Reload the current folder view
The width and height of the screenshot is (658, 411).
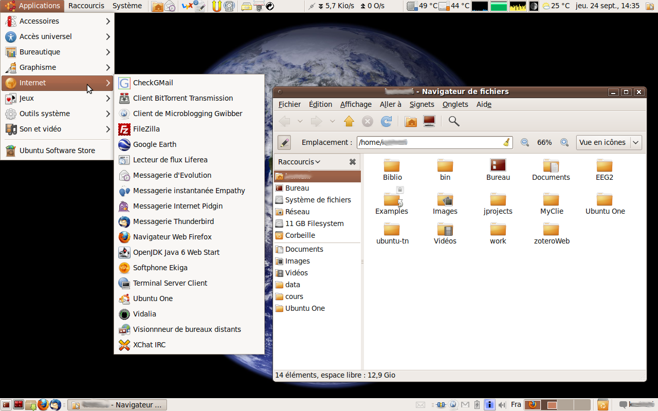click(x=386, y=121)
